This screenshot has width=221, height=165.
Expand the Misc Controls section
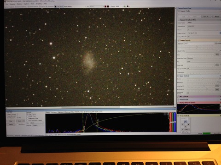coord(179,97)
